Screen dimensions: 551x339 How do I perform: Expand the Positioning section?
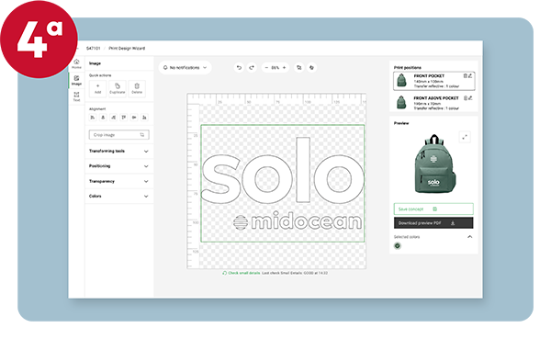click(x=118, y=166)
